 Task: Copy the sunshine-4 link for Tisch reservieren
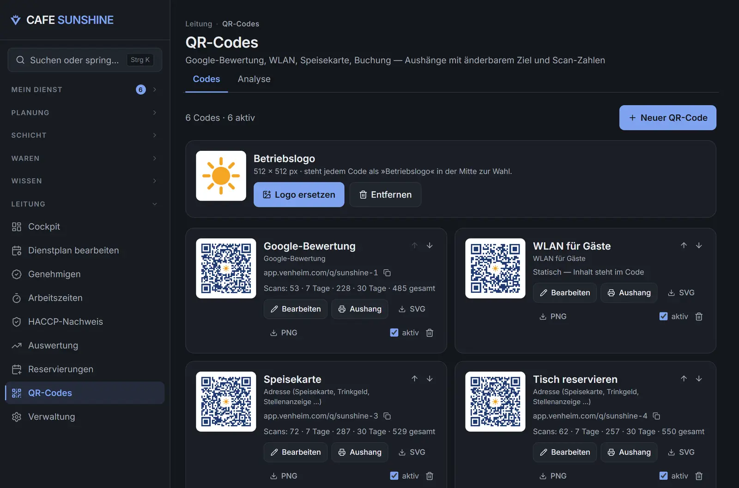click(x=656, y=416)
